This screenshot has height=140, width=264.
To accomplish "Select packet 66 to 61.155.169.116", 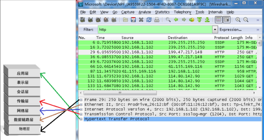I will tap(168, 67).
